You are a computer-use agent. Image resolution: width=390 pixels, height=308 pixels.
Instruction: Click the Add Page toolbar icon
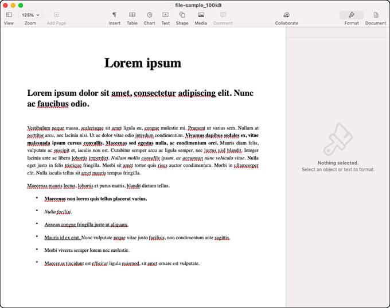pyautogui.click(x=56, y=15)
